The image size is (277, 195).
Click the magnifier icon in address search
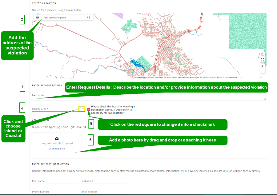coord(89,18)
